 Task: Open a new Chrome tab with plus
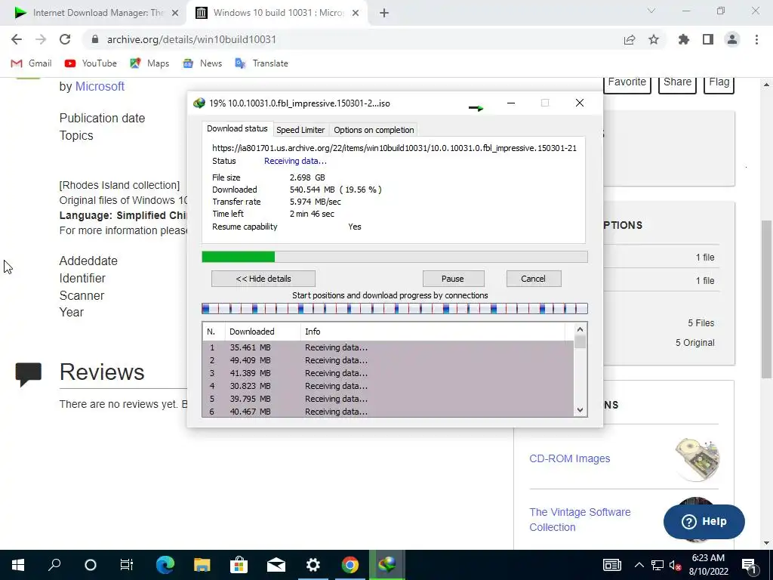(384, 14)
